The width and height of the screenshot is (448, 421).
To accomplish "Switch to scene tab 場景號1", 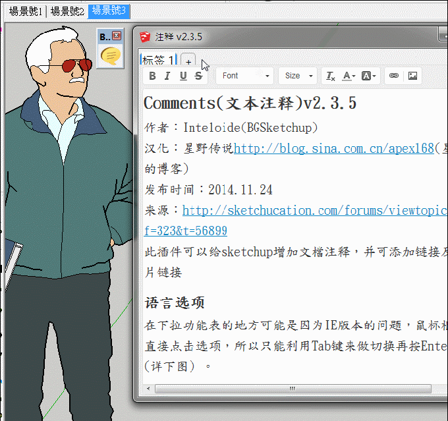I will click(26, 11).
